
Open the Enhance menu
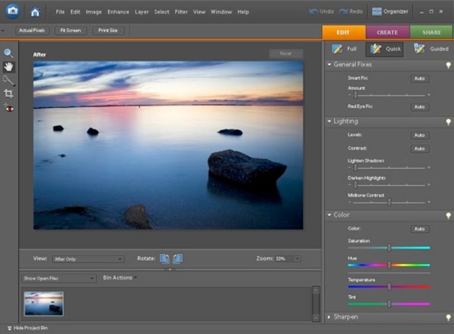[118, 12]
